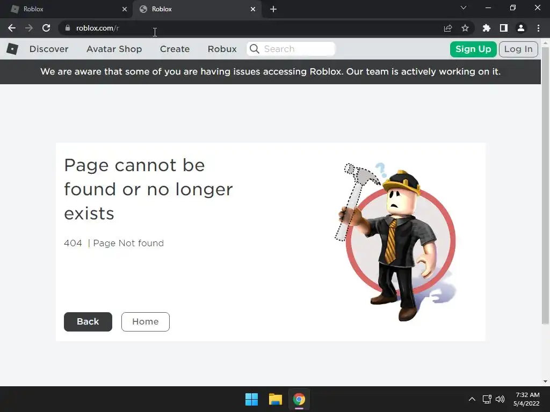Go back with browser back arrow
550x412 pixels.
point(12,28)
